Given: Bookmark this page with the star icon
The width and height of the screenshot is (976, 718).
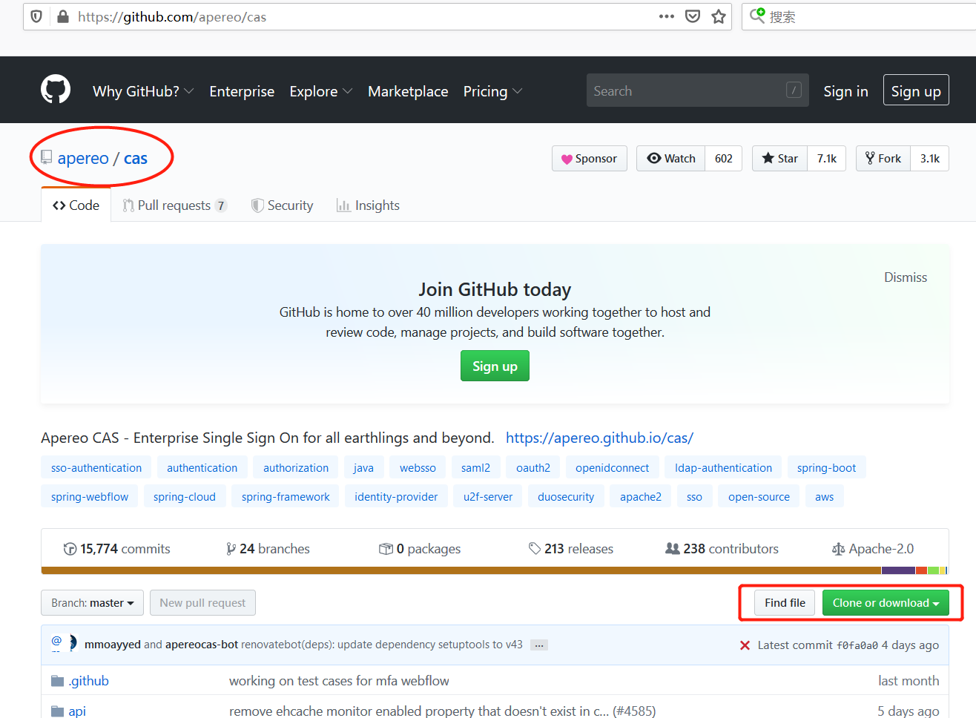Looking at the screenshot, I should pos(719,16).
